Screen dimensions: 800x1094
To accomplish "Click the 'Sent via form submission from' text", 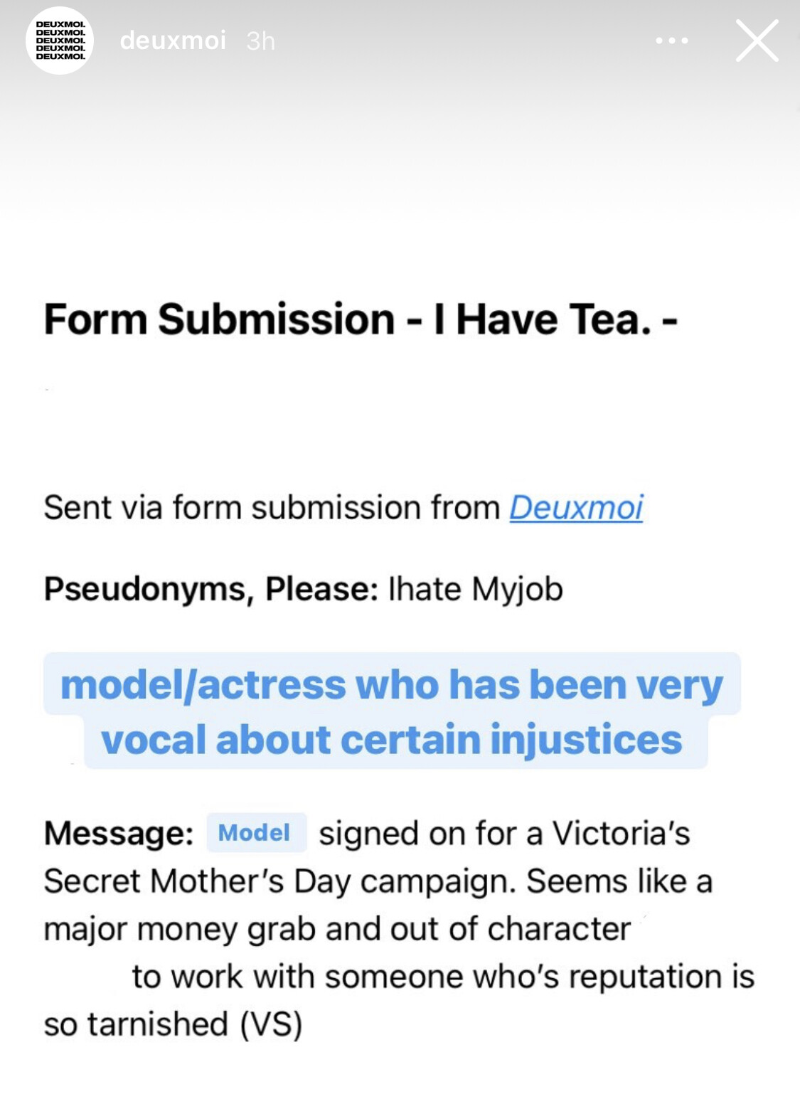I will click(272, 508).
